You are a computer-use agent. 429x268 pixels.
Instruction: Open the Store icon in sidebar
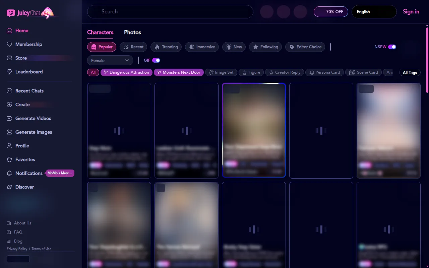(x=9, y=58)
